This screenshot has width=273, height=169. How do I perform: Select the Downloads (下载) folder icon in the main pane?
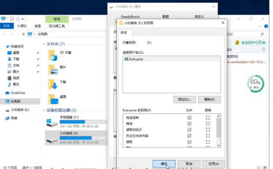point(52,85)
